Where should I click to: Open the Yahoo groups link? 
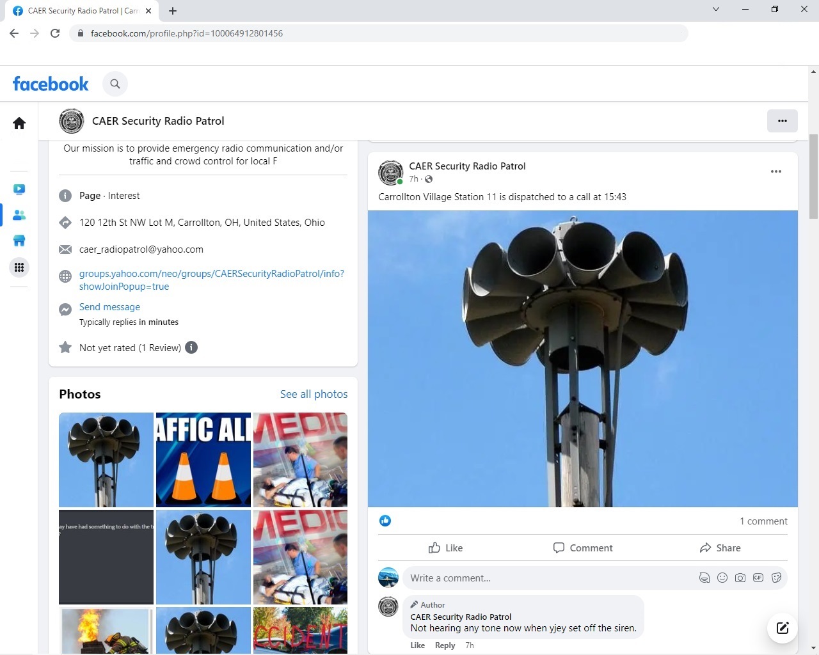[212, 280]
